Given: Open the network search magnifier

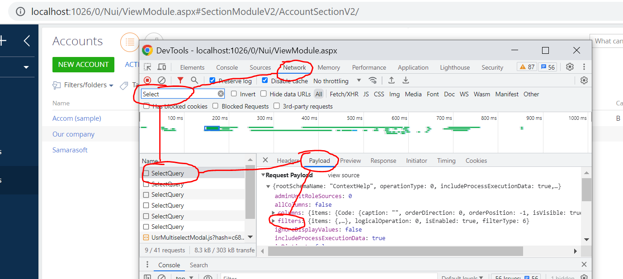Looking at the screenshot, I should [x=195, y=80].
